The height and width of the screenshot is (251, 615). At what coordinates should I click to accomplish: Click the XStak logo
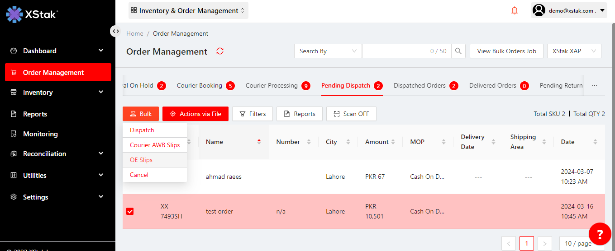(32, 14)
